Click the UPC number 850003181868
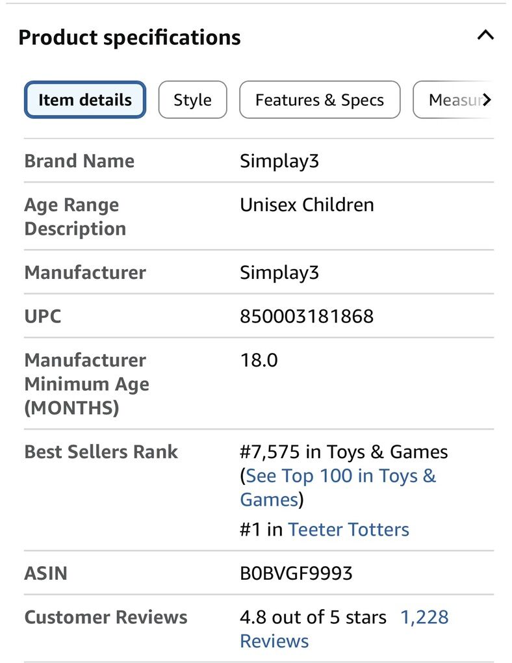 click(307, 317)
